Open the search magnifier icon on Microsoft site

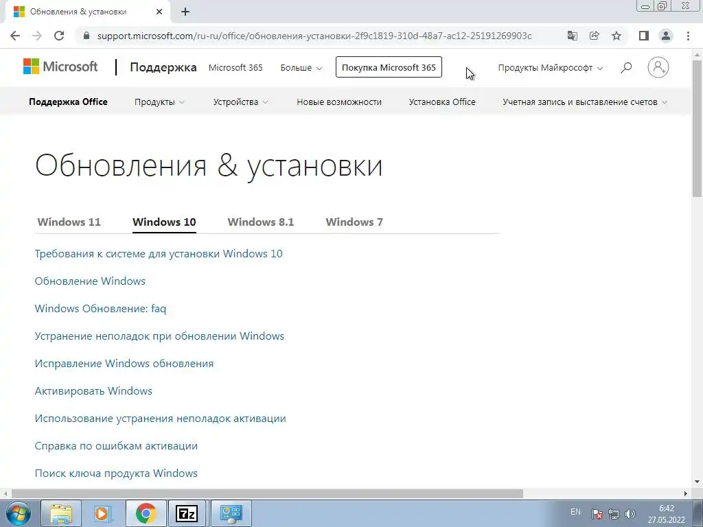[x=626, y=68]
